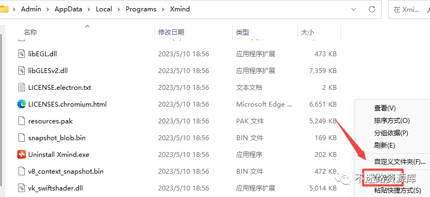The image size is (430, 197).
Task: Click the v8_context_snapshot.bin file icon
Action: [22, 171]
